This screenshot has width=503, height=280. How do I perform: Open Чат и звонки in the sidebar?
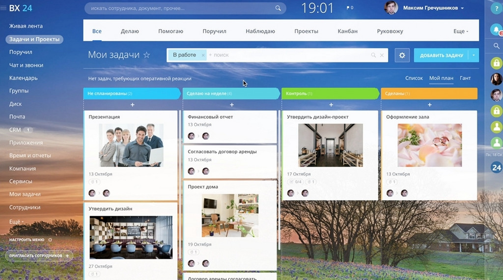point(26,65)
